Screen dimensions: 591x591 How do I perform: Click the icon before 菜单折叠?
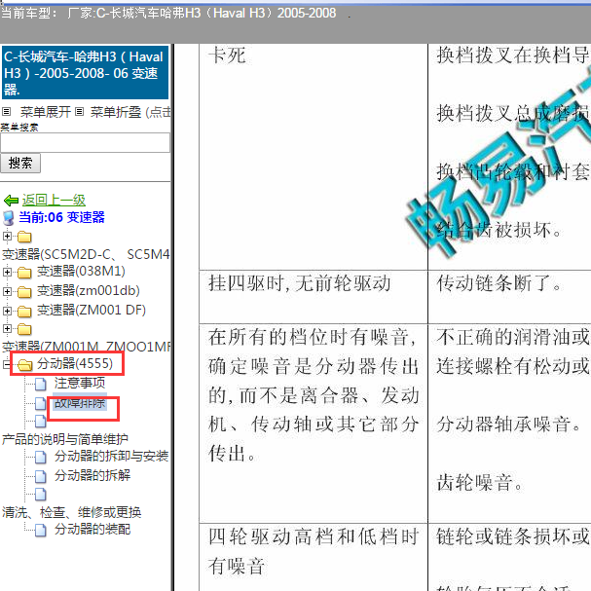(x=79, y=112)
